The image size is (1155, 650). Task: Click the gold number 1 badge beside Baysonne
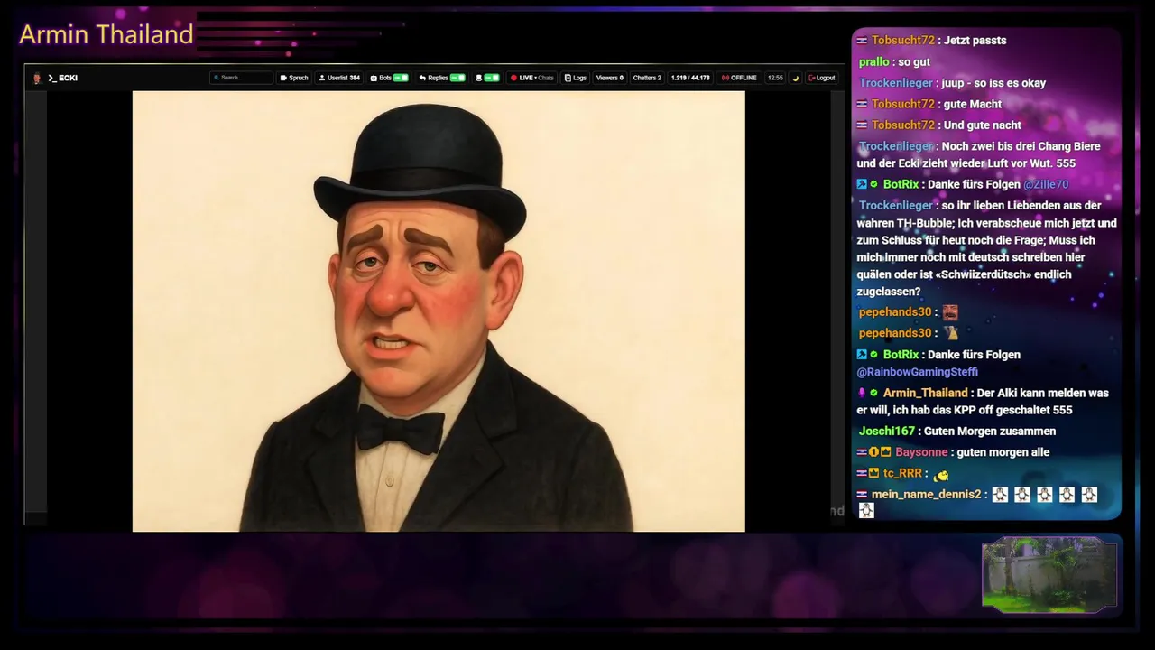[873, 452]
